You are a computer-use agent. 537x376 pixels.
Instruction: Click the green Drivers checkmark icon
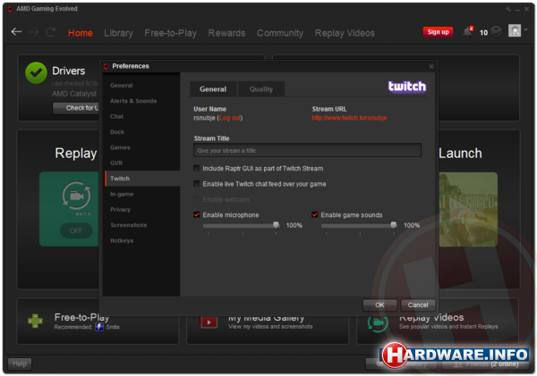tap(36, 73)
